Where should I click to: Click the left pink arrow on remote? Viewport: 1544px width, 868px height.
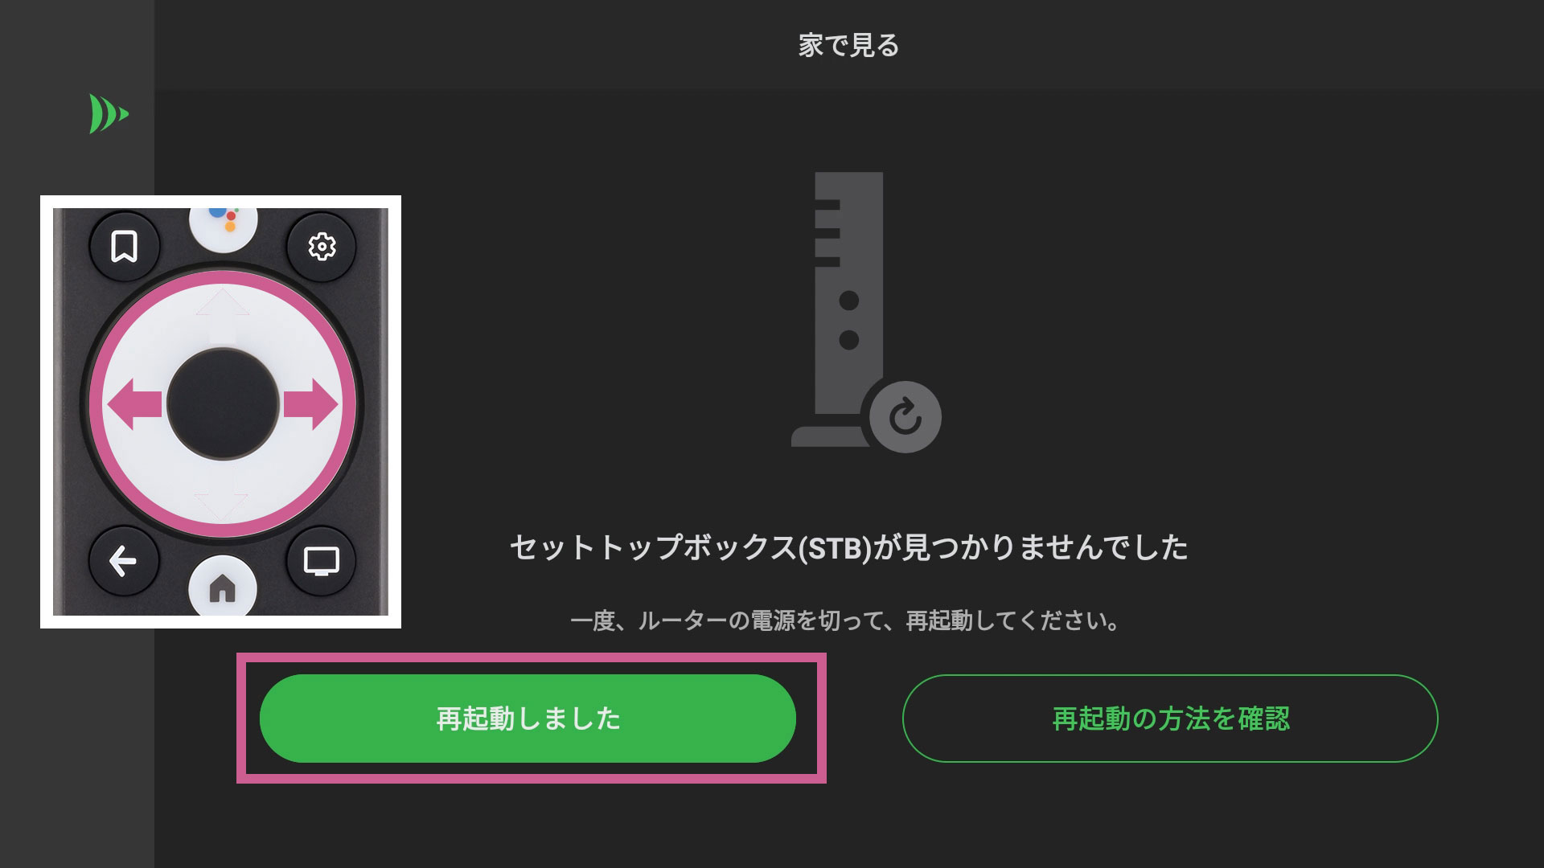click(135, 403)
